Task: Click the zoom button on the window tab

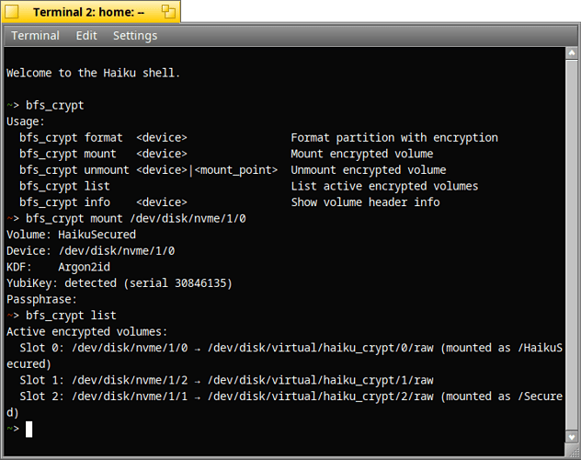Action: [168, 12]
